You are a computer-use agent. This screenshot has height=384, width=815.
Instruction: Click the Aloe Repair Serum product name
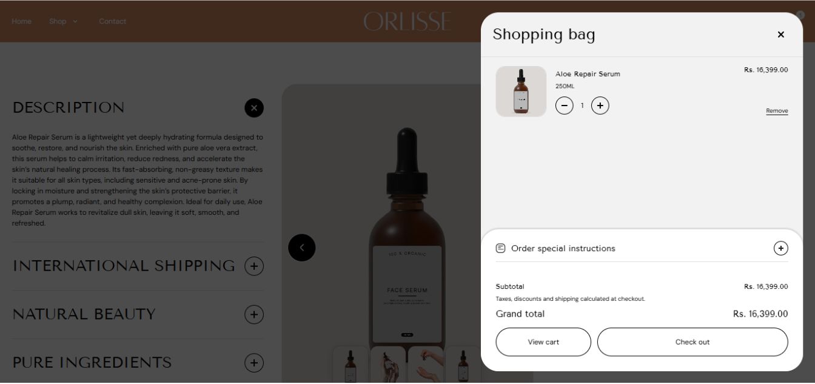coord(588,74)
